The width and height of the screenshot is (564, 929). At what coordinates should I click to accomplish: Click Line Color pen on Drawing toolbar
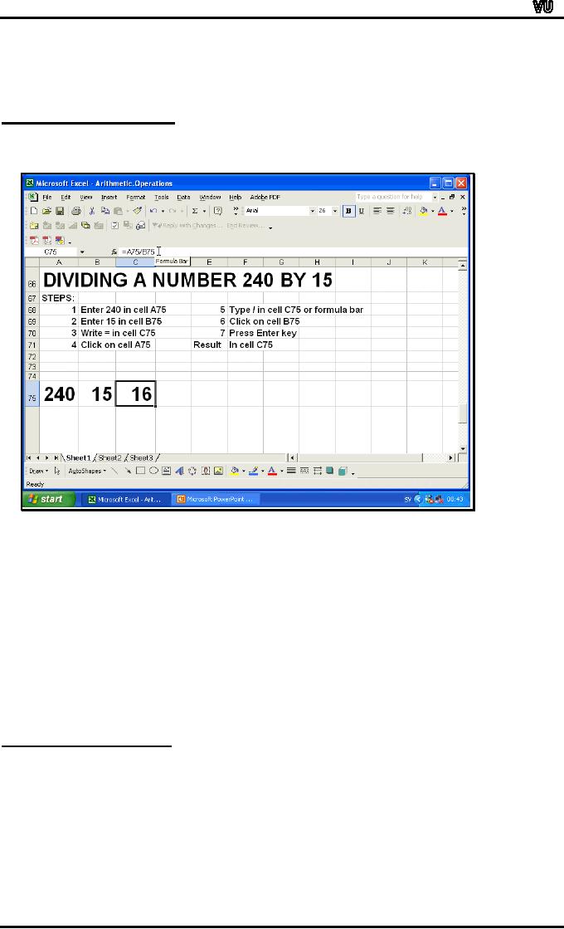(x=253, y=471)
